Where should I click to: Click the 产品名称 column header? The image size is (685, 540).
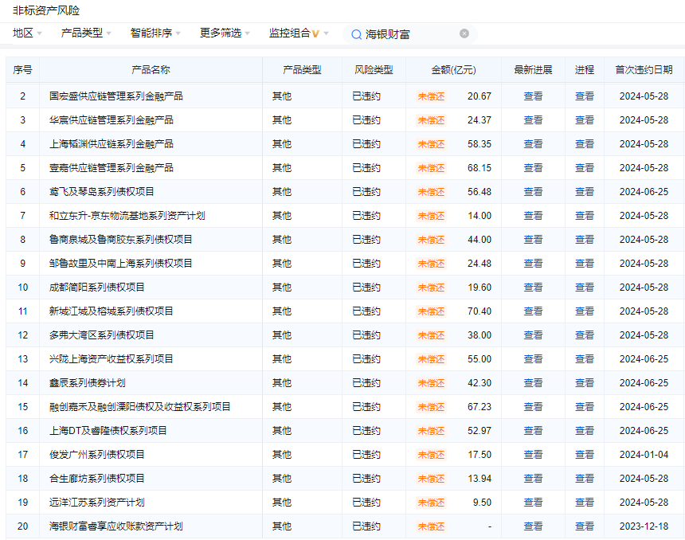151,70
